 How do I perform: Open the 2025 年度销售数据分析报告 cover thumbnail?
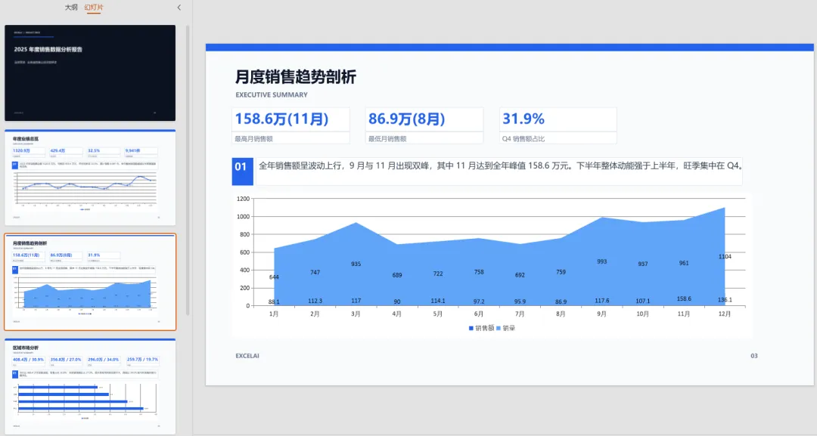click(x=90, y=73)
